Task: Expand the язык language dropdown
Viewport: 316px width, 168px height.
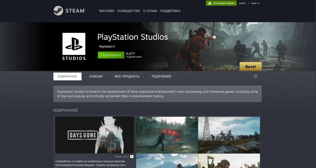Action: pyautogui.click(x=255, y=3)
